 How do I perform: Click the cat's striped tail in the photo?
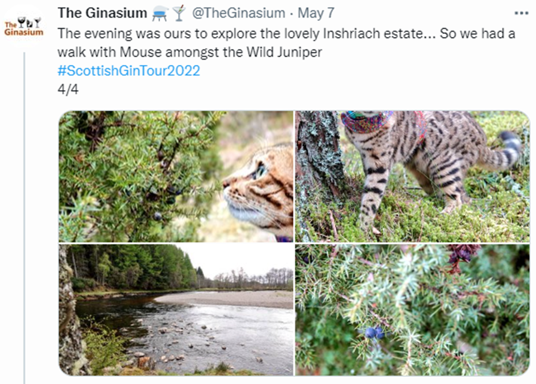509,149
